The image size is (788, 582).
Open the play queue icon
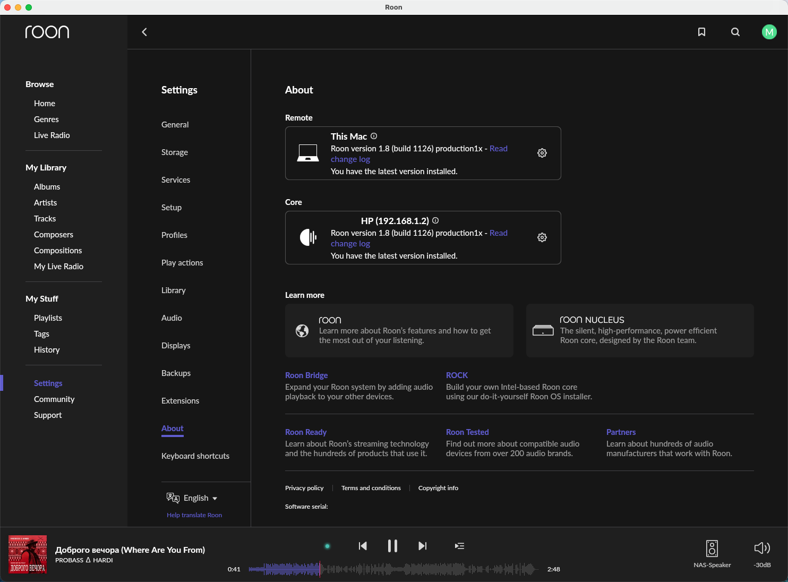click(460, 546)
